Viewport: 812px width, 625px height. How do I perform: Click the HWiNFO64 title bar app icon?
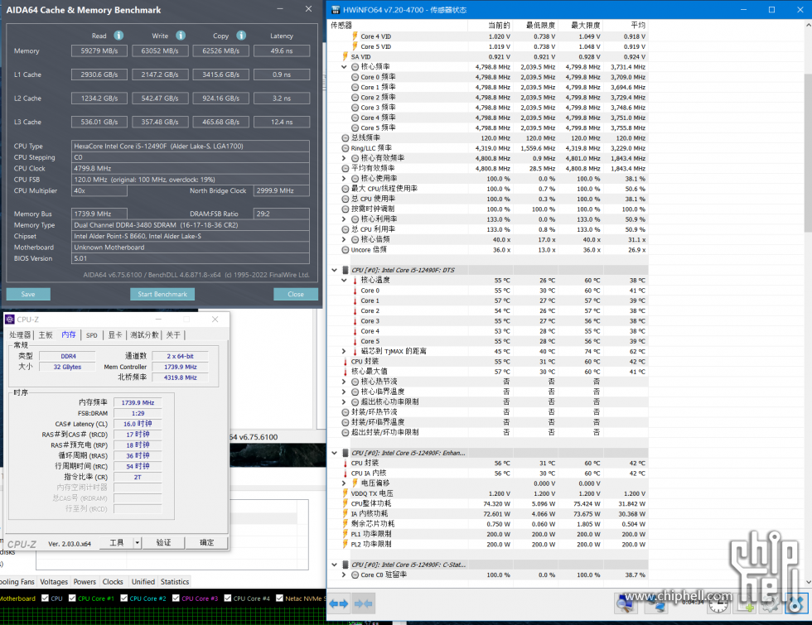(336, 10)
